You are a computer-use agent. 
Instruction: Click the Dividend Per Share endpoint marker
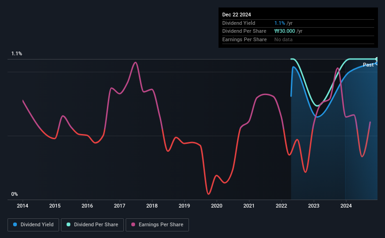(x=377, y=59)
